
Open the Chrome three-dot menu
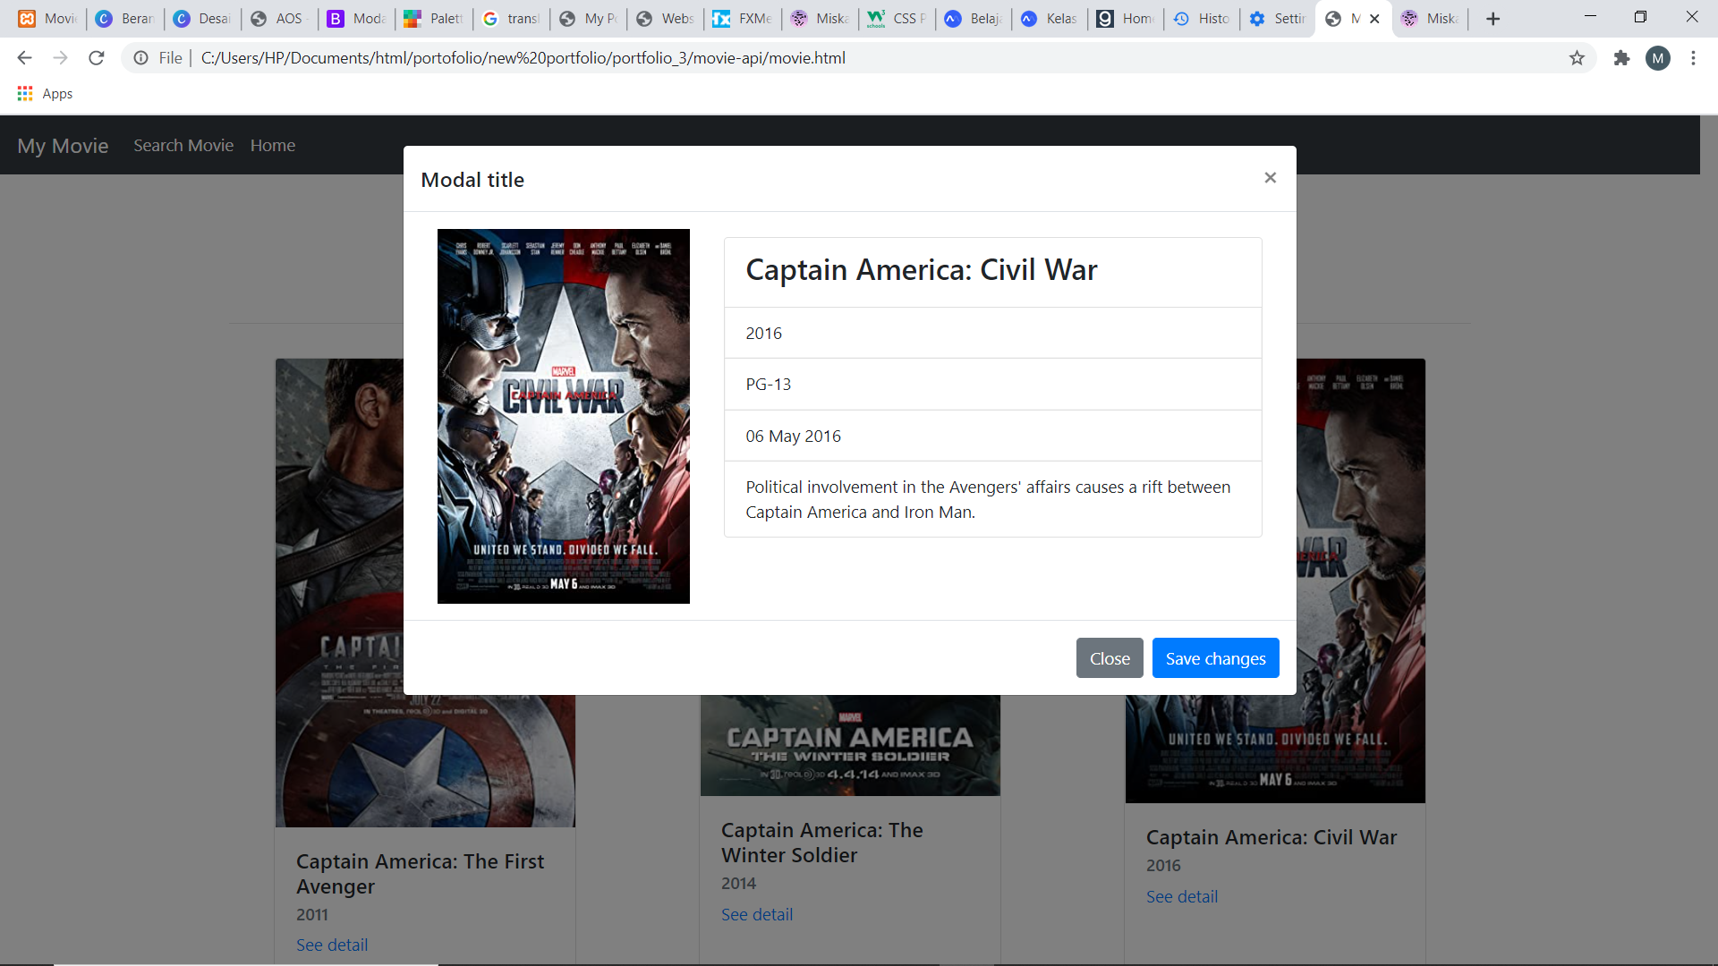point(1693,58)
